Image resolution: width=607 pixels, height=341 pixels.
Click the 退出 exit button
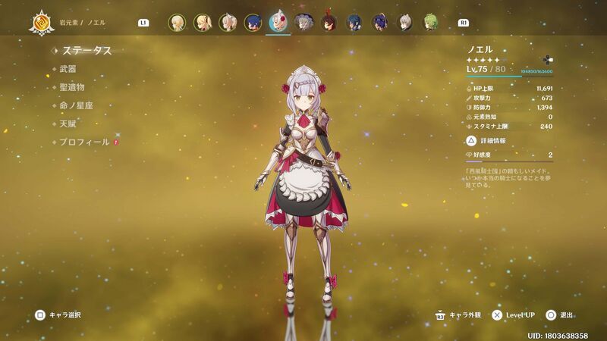click(560, 315)
